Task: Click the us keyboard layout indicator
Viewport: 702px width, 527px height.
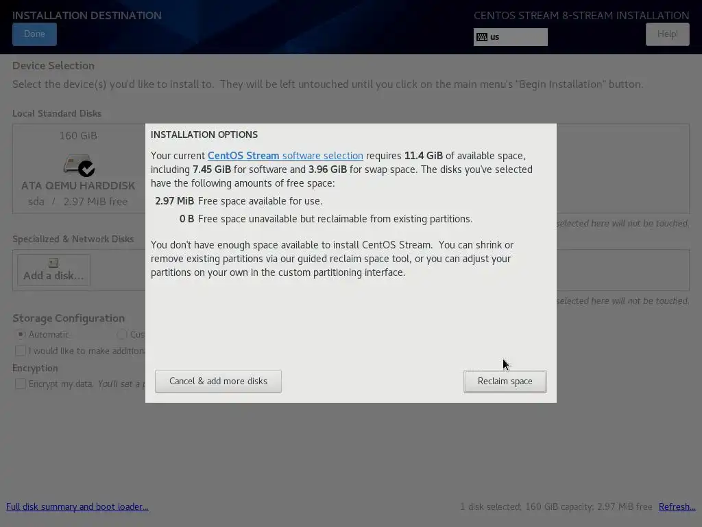Action: (x=510, y=37)
